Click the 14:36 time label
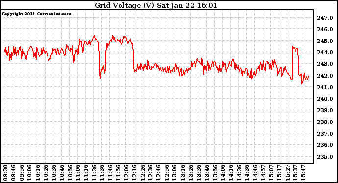 (247, 173)
